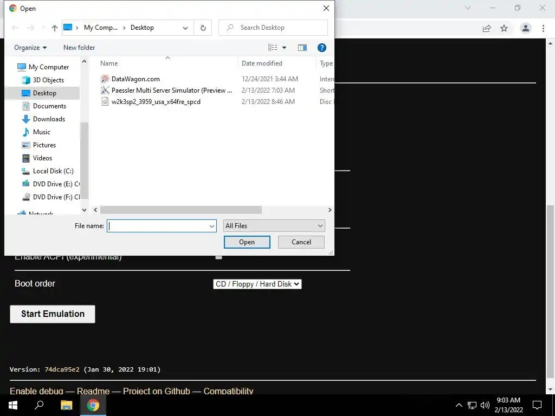555x416 pixels.
Task: Open Boot order dropdown
Action: pyautogui.click(x=257, y=284)
